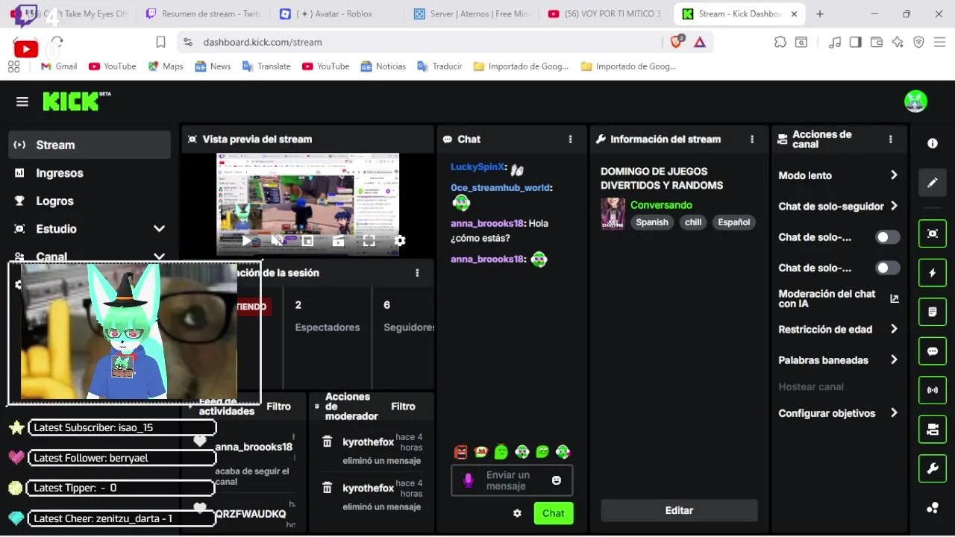Toggle theater mode on stream preview
Screen dimensions: 955x537
coord(307,240)
